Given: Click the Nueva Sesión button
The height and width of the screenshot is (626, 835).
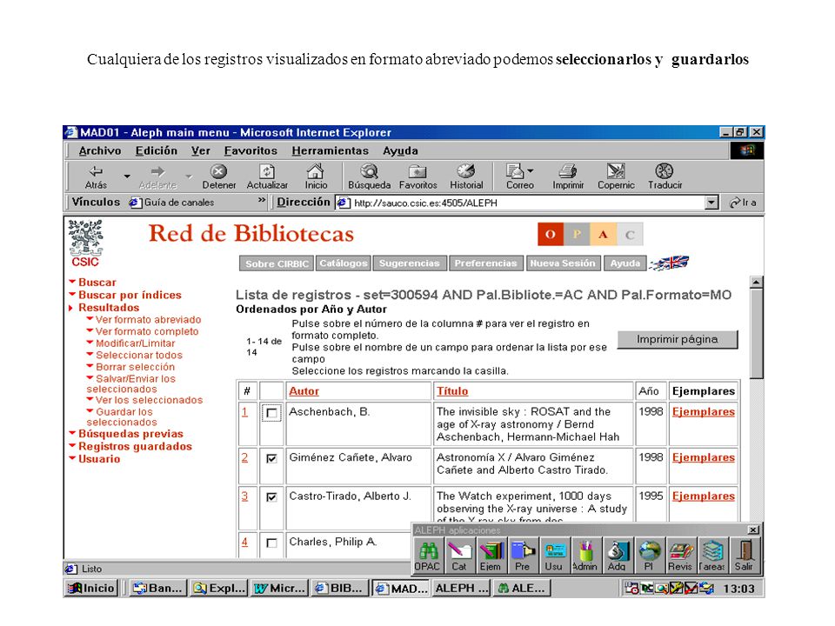Looking at the screenshot, I should coord(563,263).
